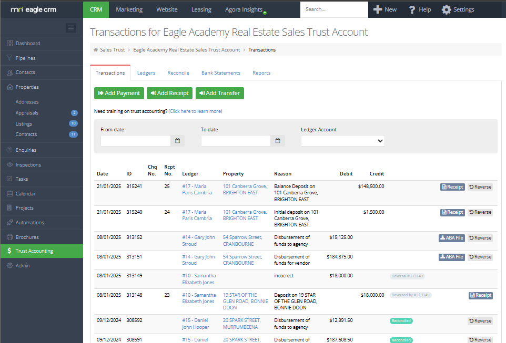Open Help from the top bar
506x343 pixels.
click(x=420, y=9)
